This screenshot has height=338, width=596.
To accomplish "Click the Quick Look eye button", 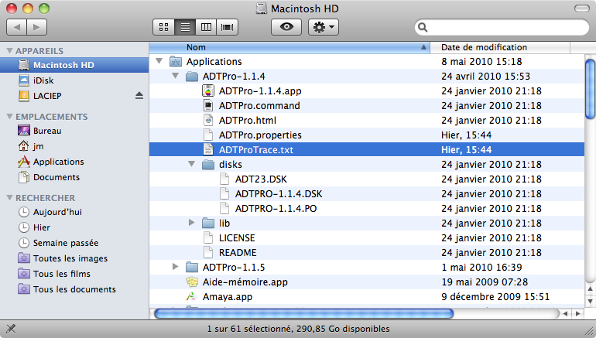I will point(286,27).
